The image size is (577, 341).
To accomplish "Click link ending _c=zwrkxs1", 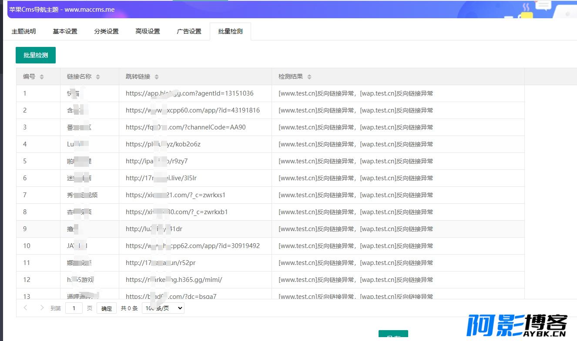I will 176,195.
